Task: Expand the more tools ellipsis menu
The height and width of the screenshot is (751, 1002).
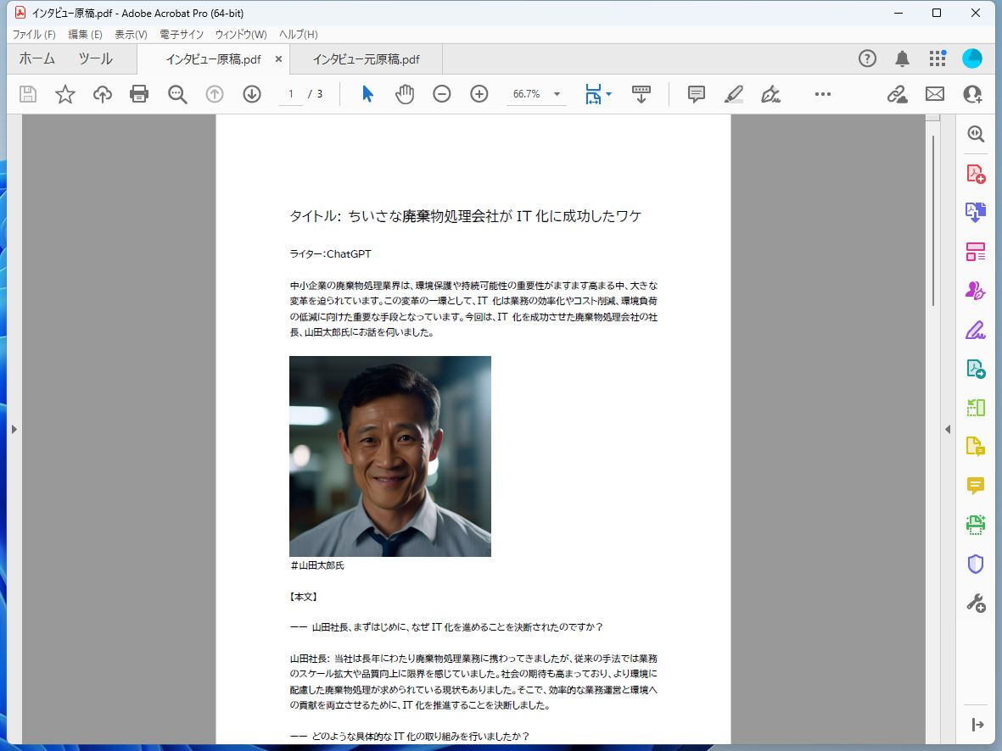Action: pos(821,94)
